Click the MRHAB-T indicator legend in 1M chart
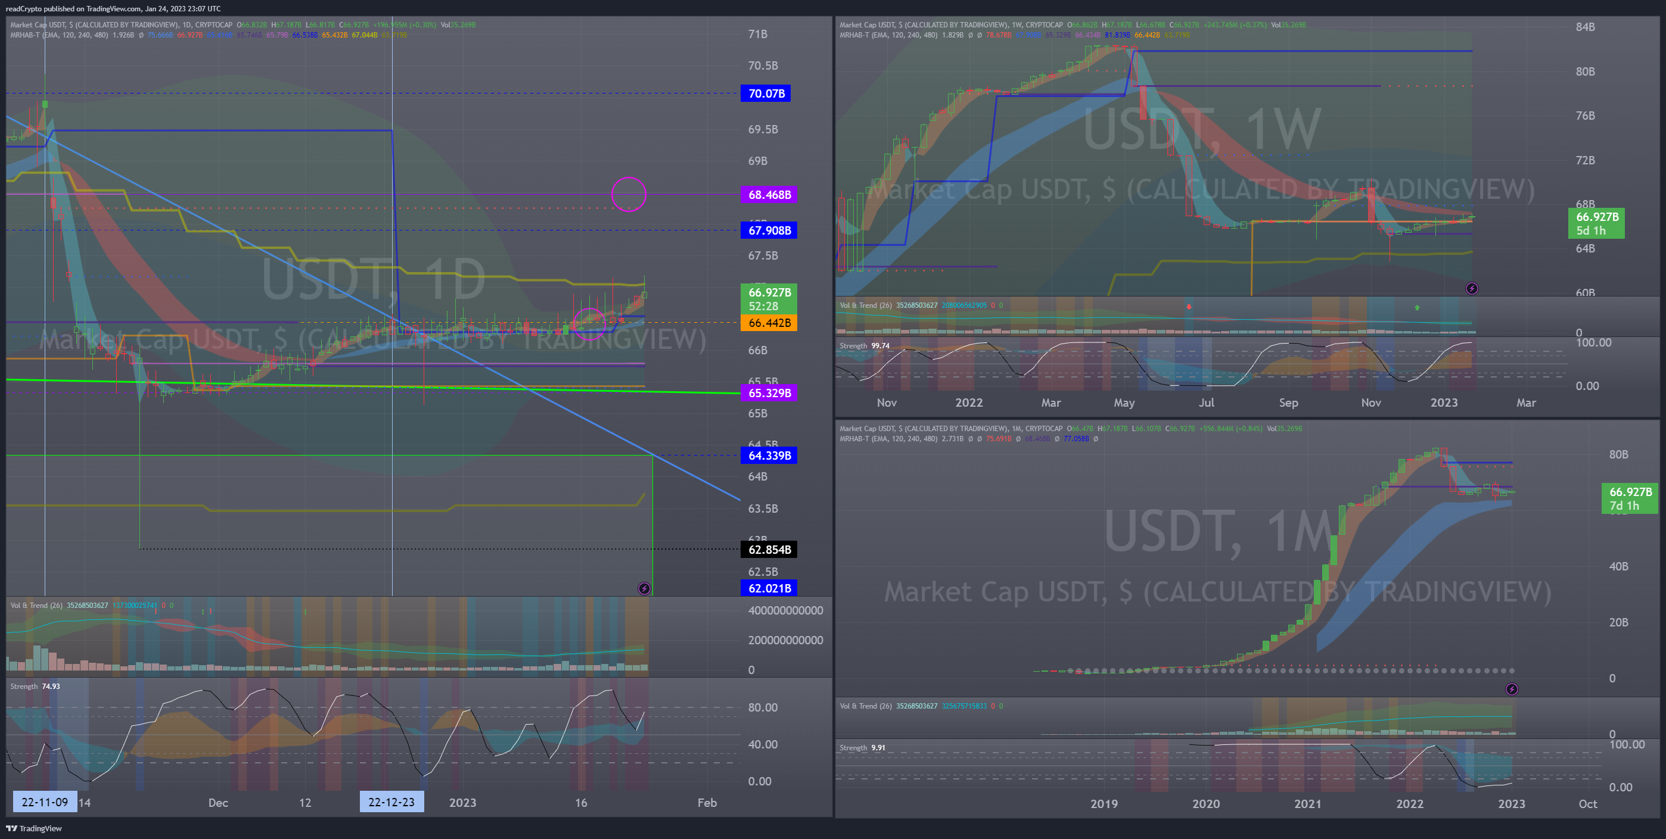Image resolution: width=1666 pixels, height=839 pixels. point(888,439)
